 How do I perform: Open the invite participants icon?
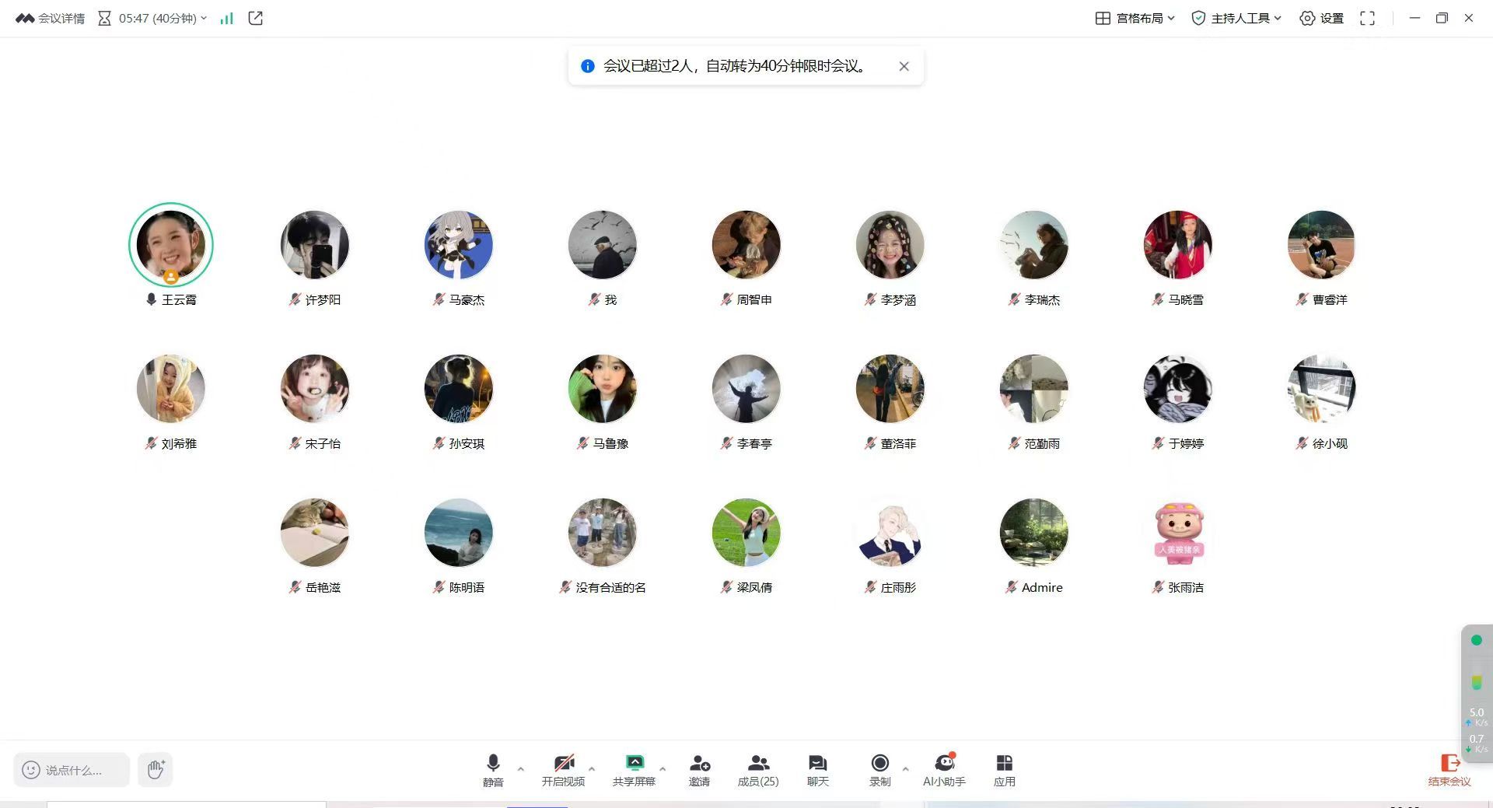coord(699,764)
